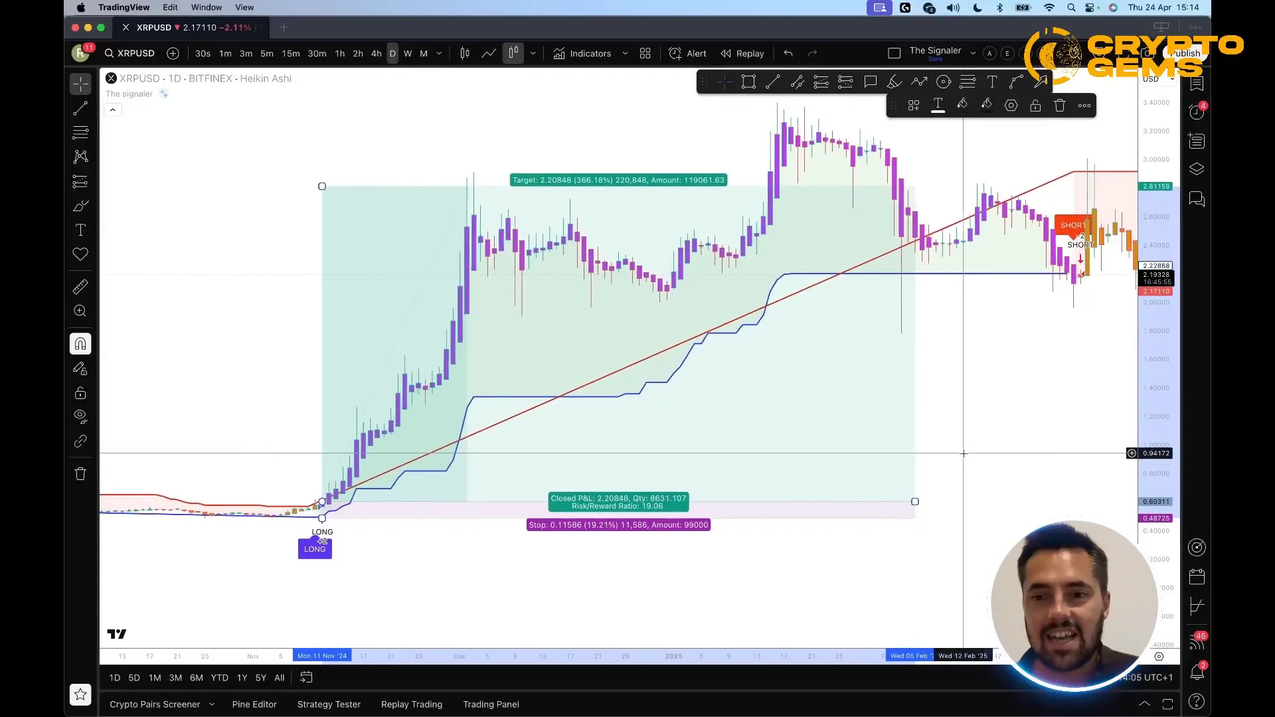Open macOS Spotlight search icon

click(x=1071, y=7)
